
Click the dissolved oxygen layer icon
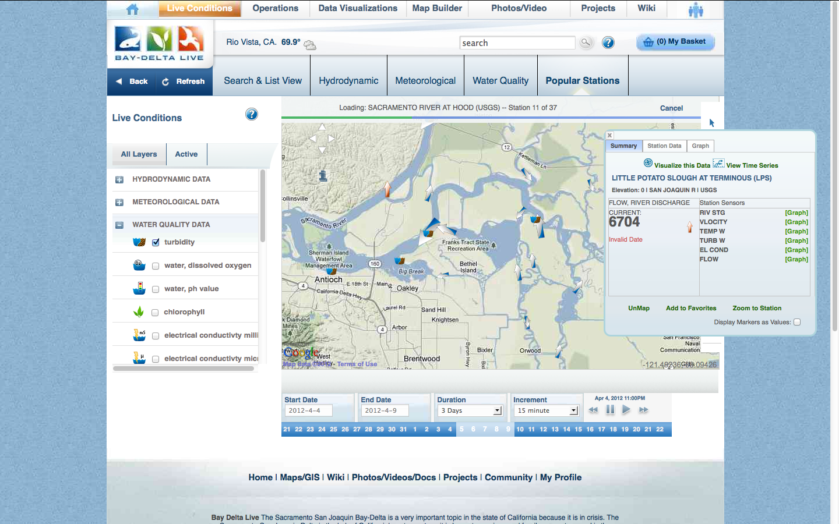pyautogui.click(x=139, y=265)
